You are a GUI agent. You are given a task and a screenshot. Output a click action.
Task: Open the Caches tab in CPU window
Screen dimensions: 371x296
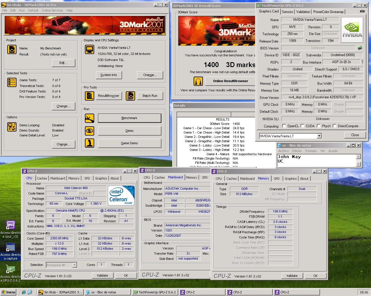click(42, 178)
